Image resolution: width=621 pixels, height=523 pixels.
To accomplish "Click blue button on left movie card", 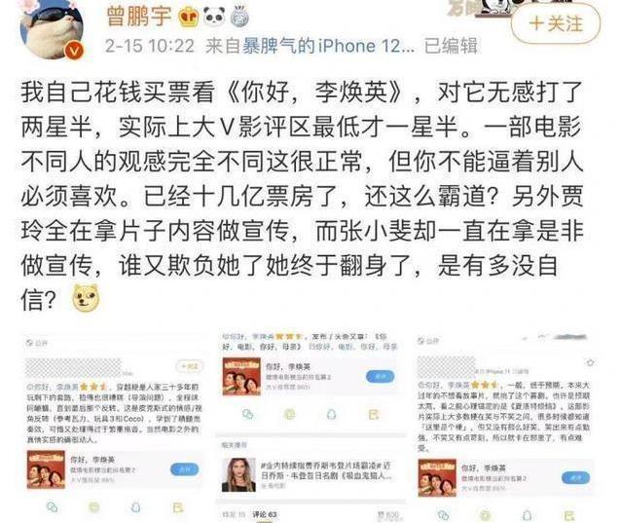I will pos(185,469).
